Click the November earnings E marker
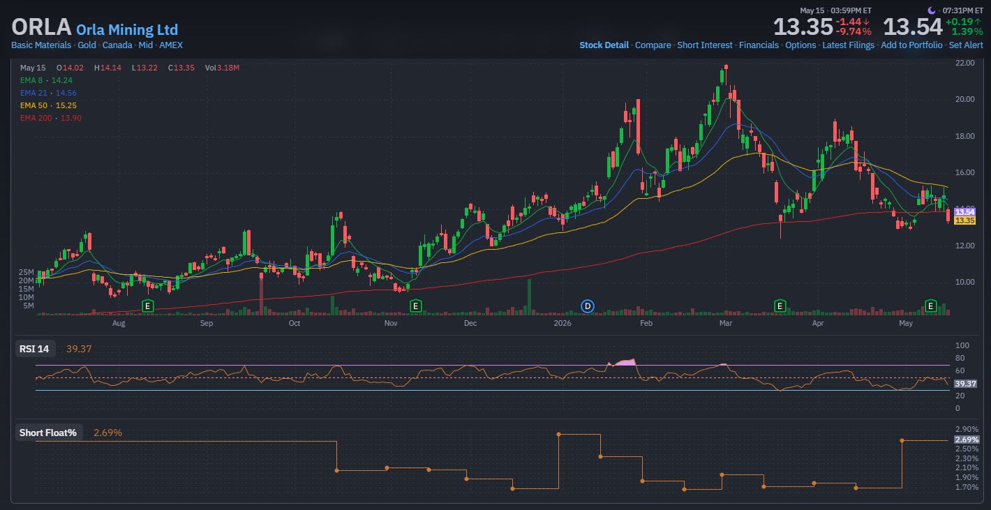991x510 pixels. click(x=416, y=306)
